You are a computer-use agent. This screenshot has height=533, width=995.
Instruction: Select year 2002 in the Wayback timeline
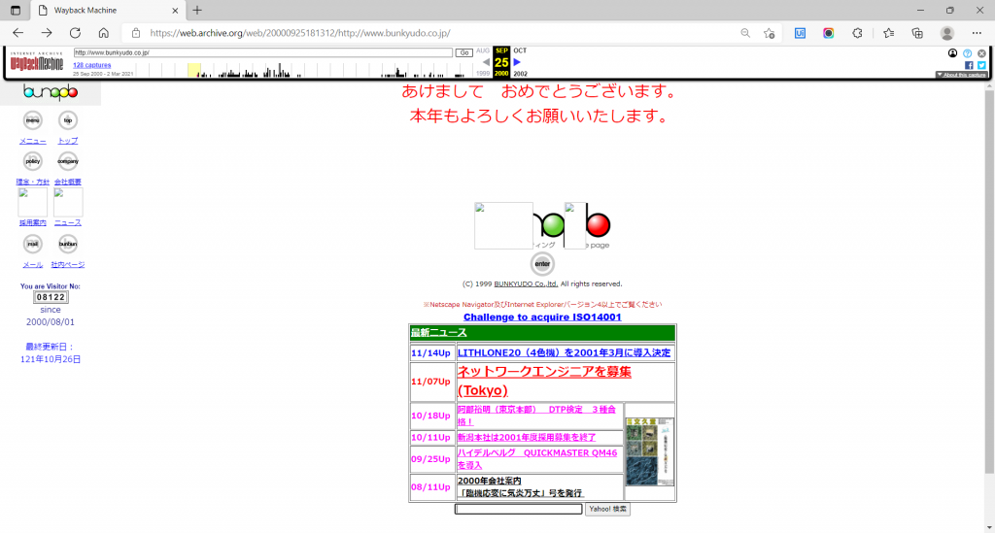[520, 74]
